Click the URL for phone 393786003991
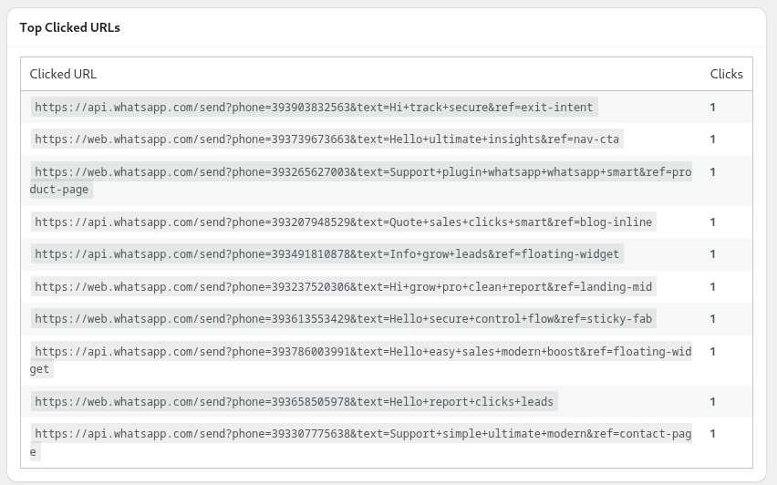The height and width of the screenshot is (485, 777). 362,352
